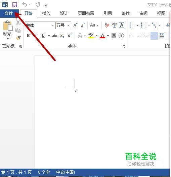Click the Word application icon

point(5,5)
